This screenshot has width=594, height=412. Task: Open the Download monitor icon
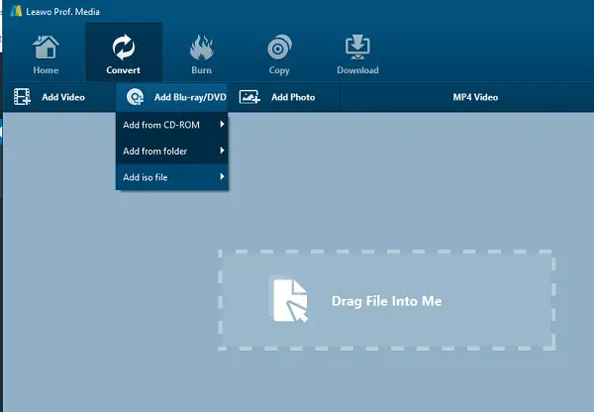click(x=357, y=47)
